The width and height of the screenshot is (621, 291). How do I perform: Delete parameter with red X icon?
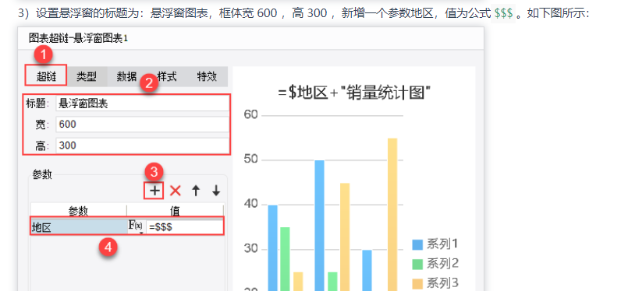pos(175,191)
